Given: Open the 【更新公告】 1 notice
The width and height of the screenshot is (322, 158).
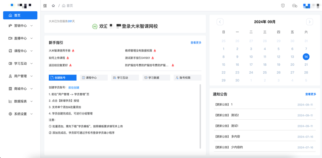Looking at the screenshot, I should (265, 104).
